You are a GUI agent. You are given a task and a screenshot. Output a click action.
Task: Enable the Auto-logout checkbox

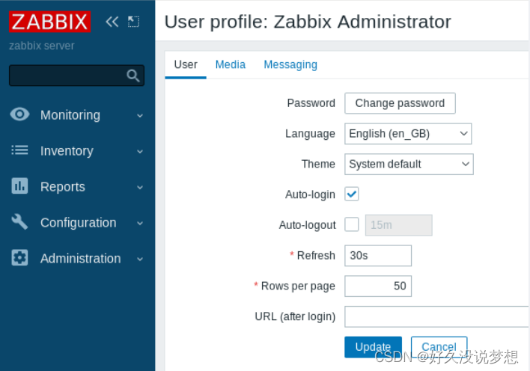click(x=352, y=224)
